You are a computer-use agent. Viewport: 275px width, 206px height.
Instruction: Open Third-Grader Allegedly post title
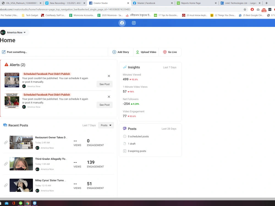coord(51,159)
